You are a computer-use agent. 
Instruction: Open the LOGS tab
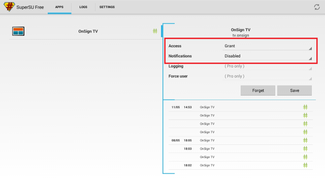point(83,7)
